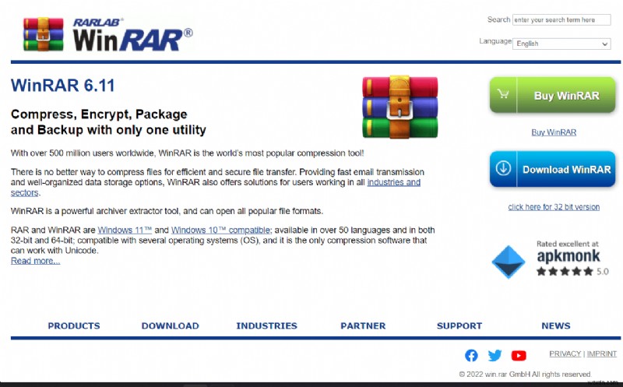Click the apkmonk blue diamond logo
623x387 pixels.
[x=509, y=262]
